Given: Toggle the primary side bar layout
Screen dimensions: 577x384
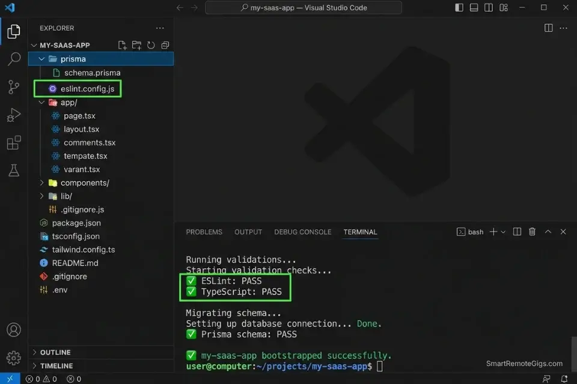Looking at the screenshot, I should [459, 8].
